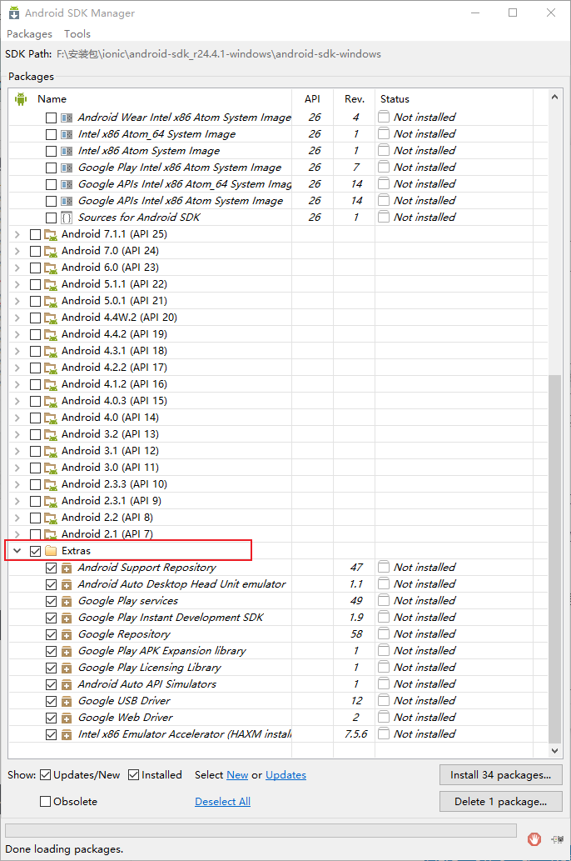Click the Deselect All link
The image size is (571, 861).
tap(223, 801)
